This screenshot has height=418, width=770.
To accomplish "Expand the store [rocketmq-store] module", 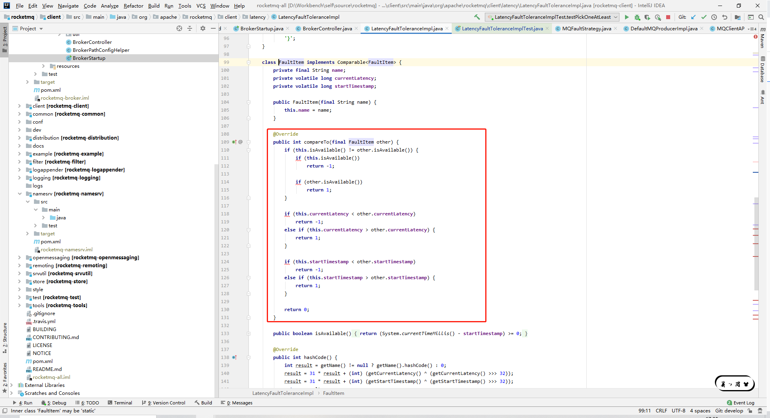I will [19, 282].
